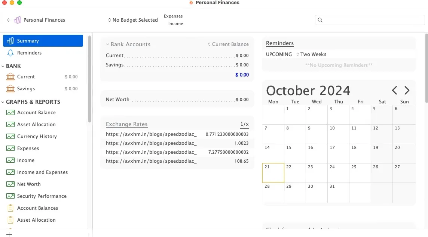Viewport: 428px width, 237px height.
Task: Collapse the GRAPHS & REPORTS section
Action: click(3, 102)
